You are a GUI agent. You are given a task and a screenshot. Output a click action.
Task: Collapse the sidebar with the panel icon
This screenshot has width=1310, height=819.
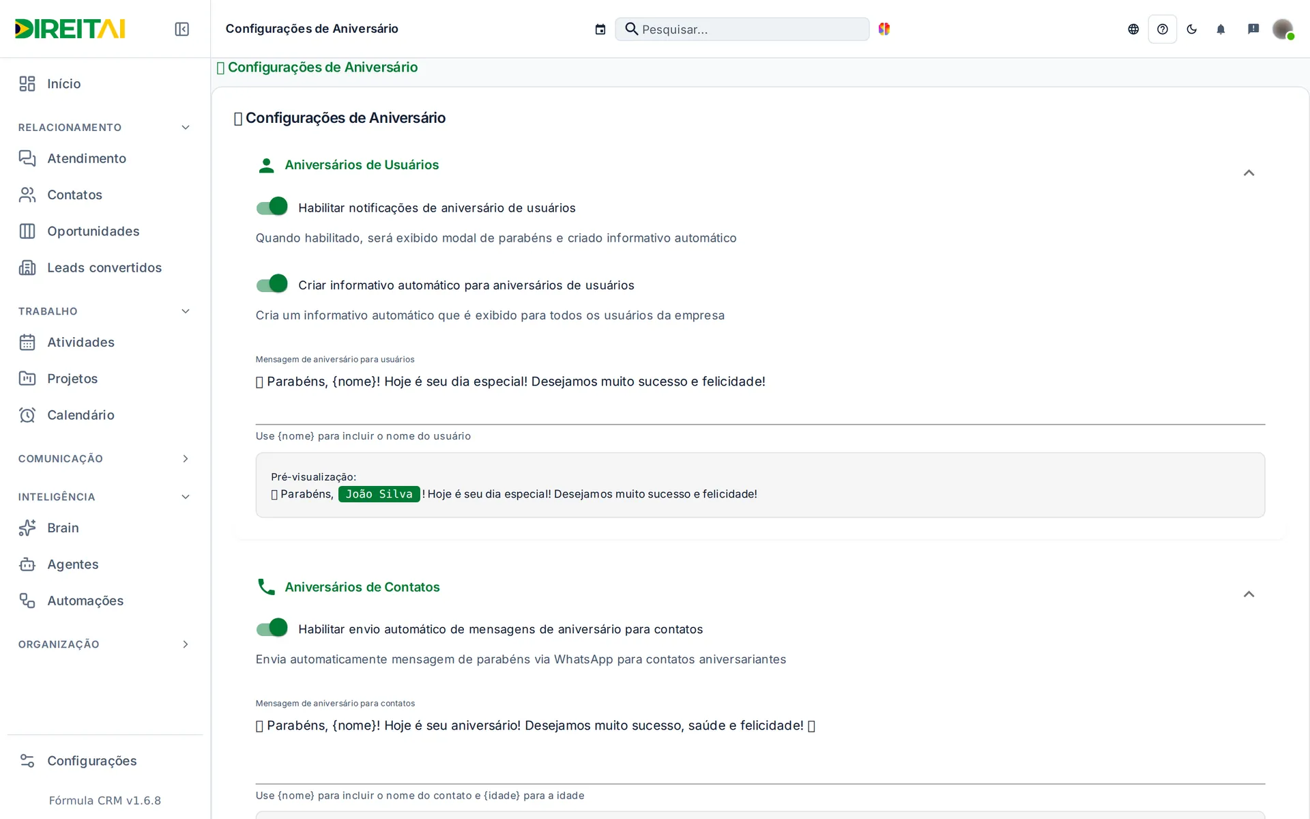tap(181, 29)
